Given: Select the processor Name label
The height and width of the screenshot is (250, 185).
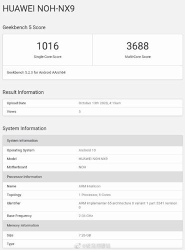Looking at the screenshot, I should 11,186.
